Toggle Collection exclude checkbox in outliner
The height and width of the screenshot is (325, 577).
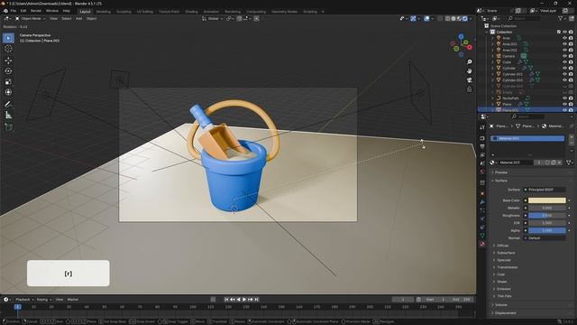pyautogui.click(x=559, y=32)
